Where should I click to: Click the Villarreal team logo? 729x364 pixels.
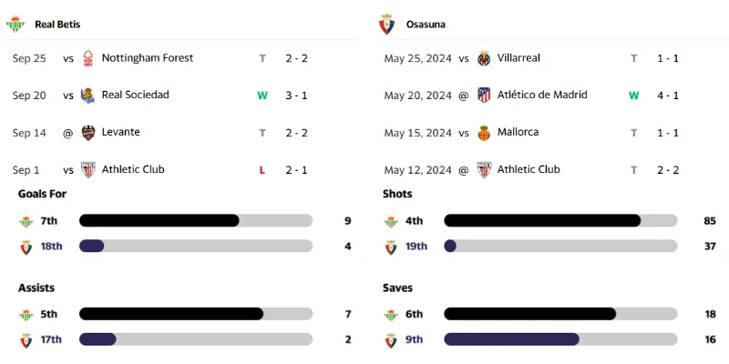[484, 58]
